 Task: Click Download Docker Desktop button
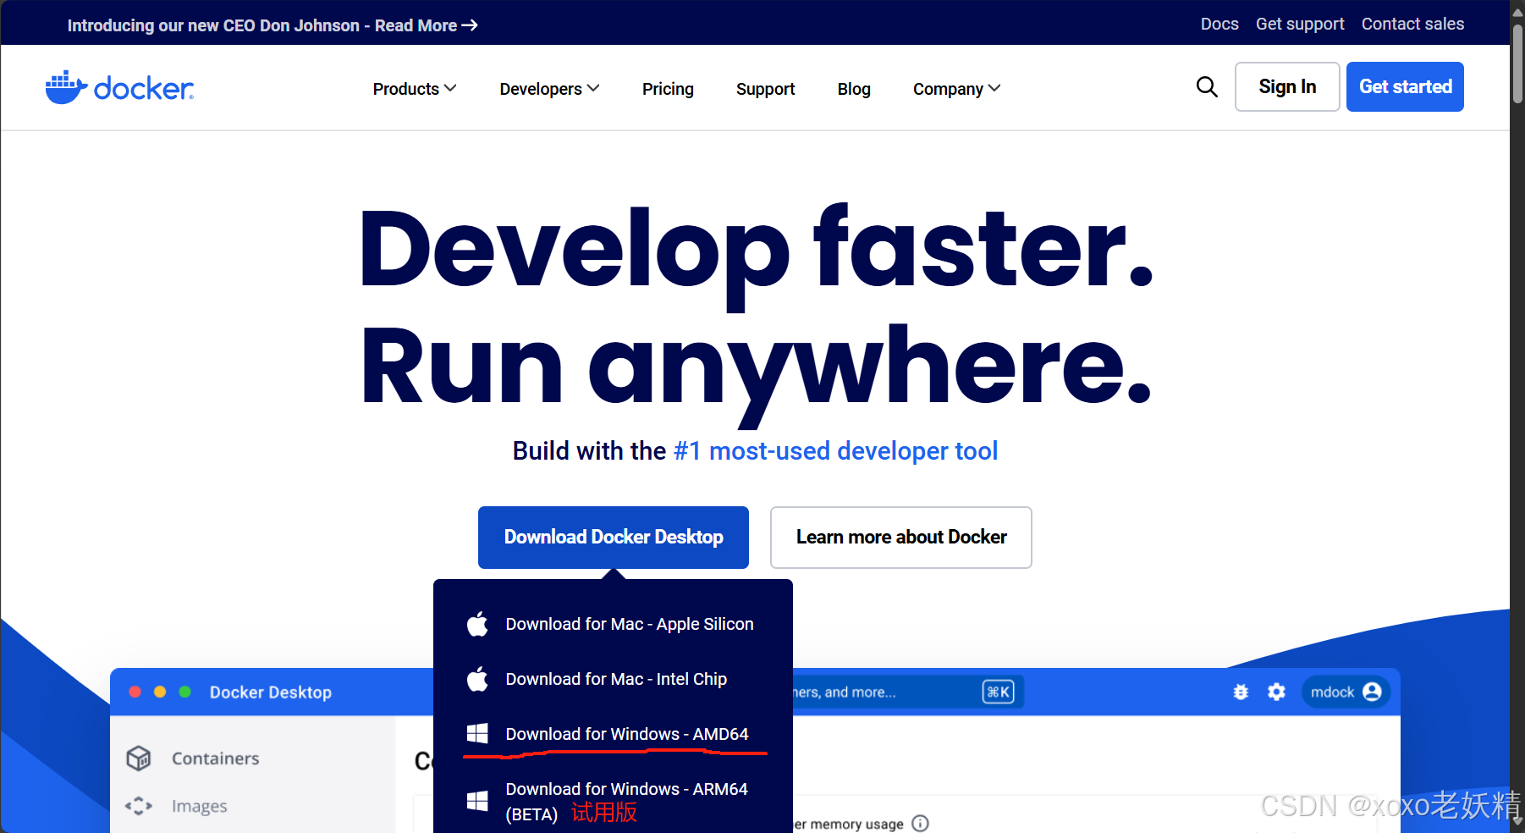coord(614,538)
